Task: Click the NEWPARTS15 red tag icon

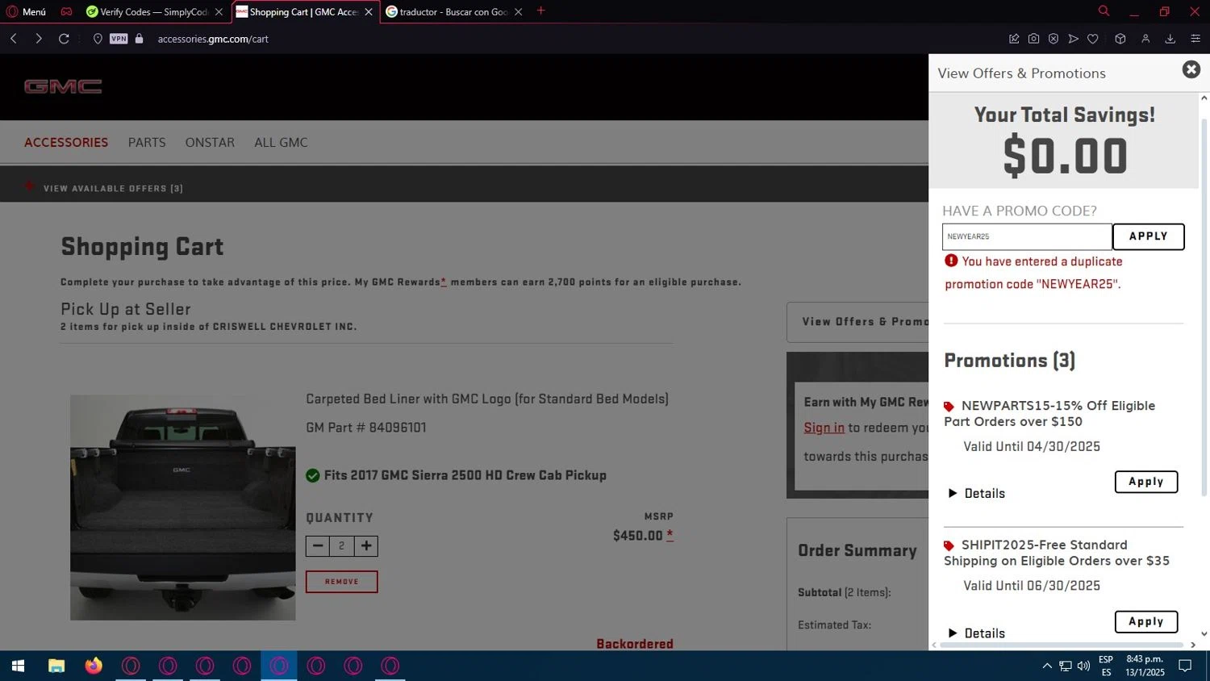Action: 949,406
